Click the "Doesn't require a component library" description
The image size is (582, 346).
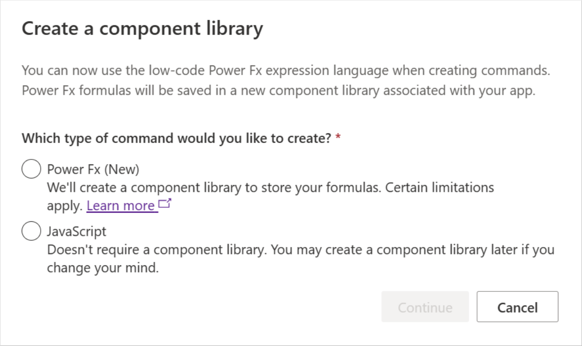tap(157, 250)
